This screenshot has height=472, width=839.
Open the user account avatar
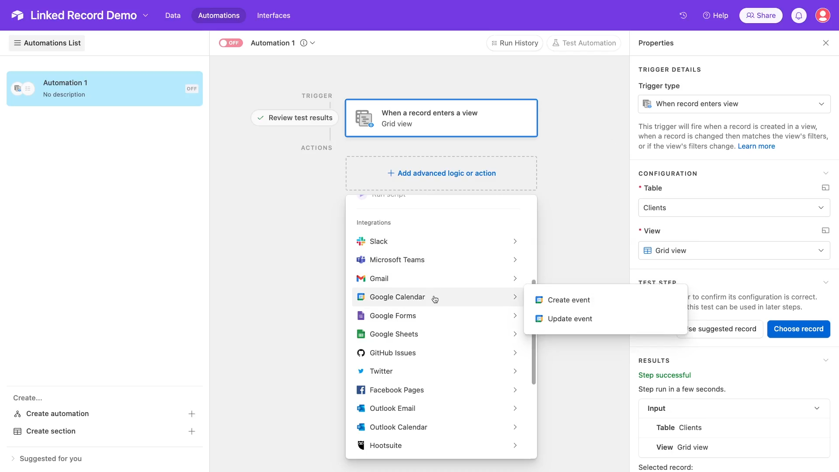(823, 15)
